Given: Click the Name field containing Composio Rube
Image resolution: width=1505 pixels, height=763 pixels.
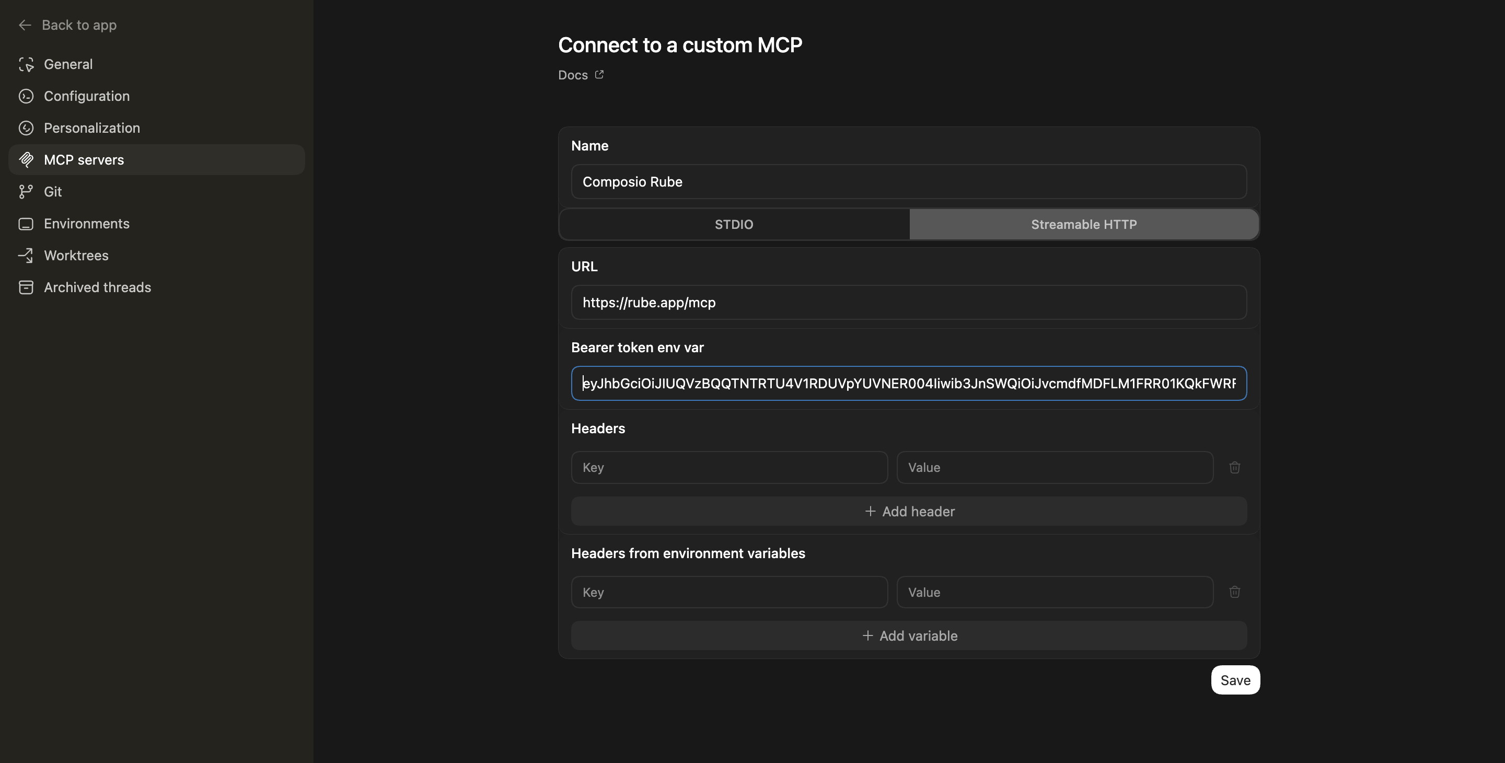Looking at the screenshot, I should click(x=909, y=182).
